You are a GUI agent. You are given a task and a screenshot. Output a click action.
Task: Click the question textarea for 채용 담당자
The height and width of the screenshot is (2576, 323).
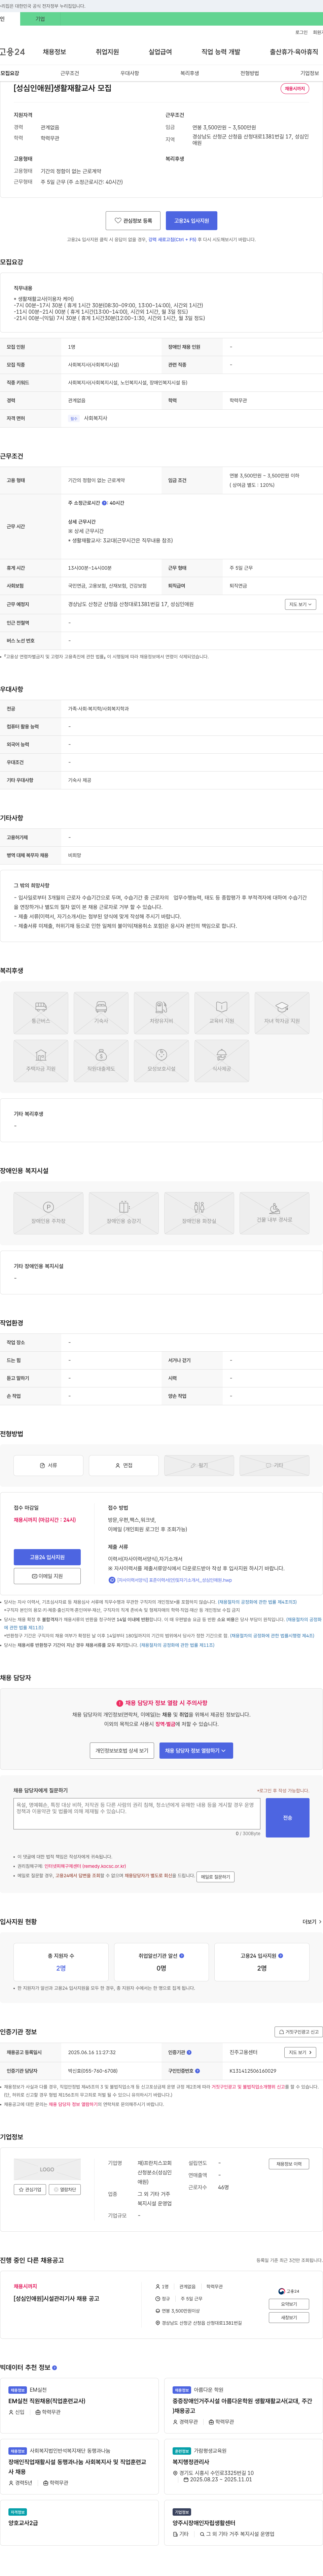137,1814
